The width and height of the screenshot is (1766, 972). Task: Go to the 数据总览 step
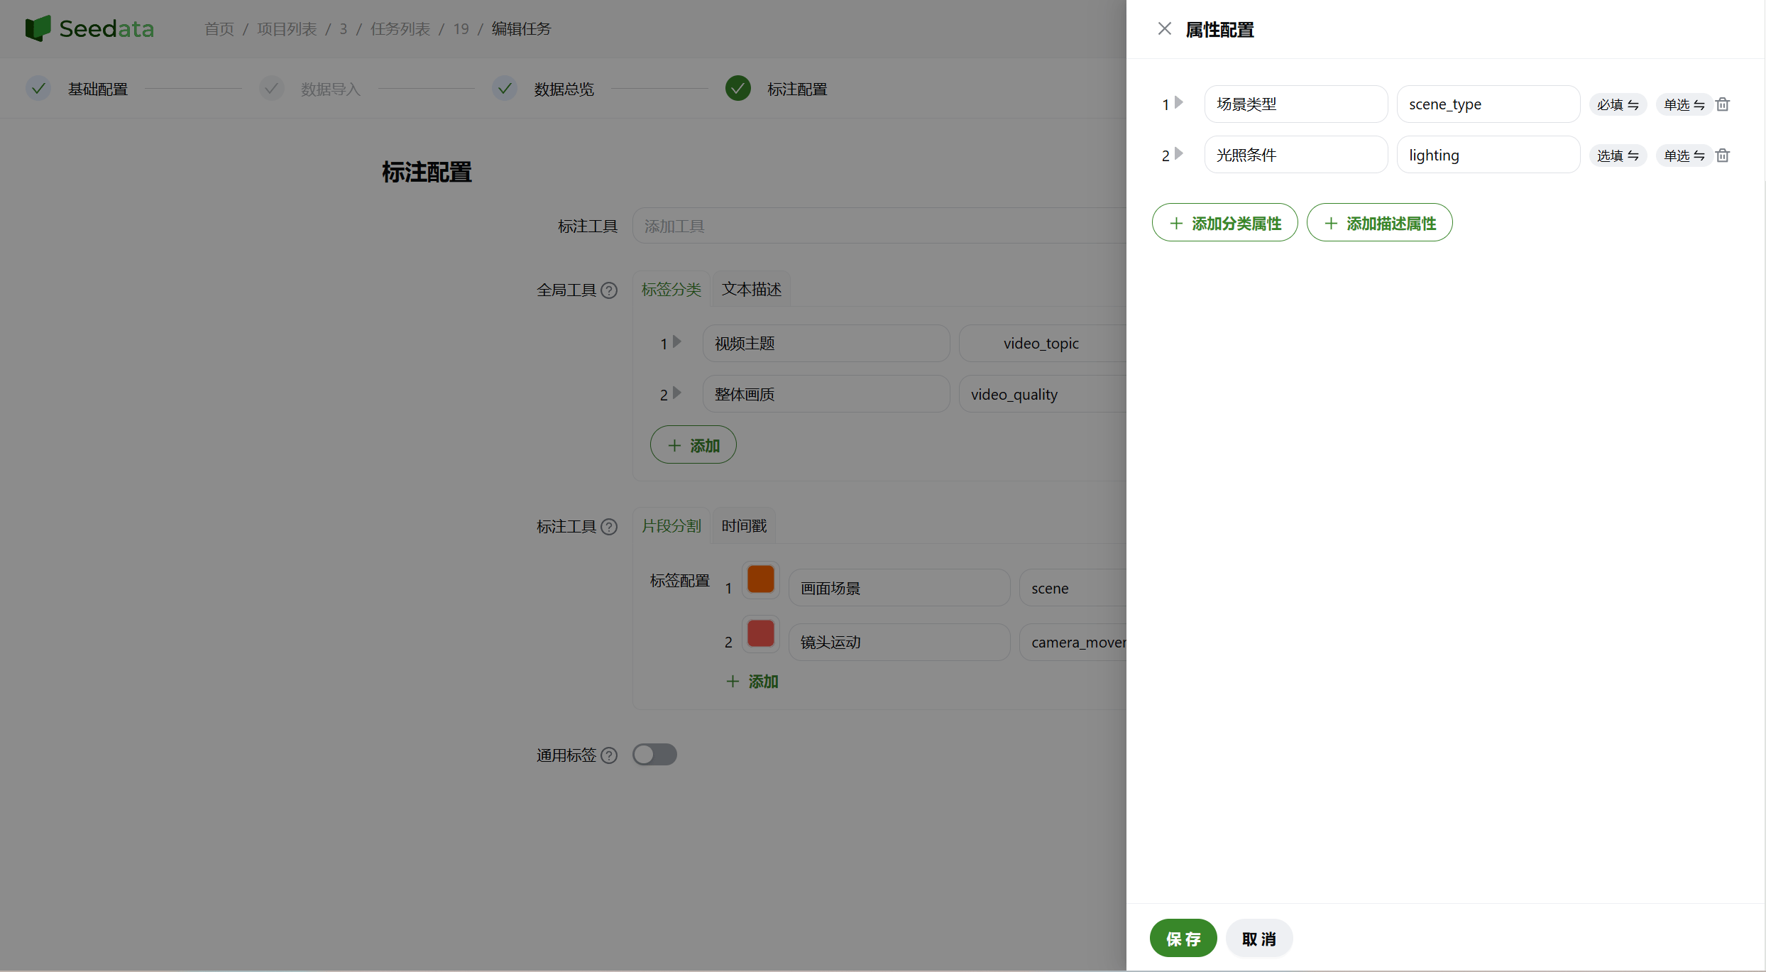click(543, 89)
